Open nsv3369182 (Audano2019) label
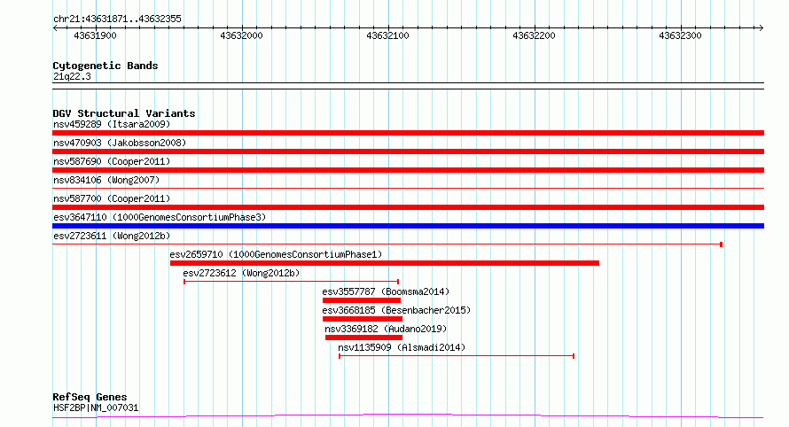The image size is (789, 427). pos(386,329)
